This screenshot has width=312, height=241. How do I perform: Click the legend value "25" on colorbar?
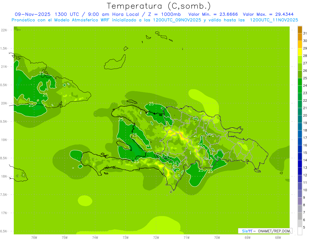click(305, 78)
